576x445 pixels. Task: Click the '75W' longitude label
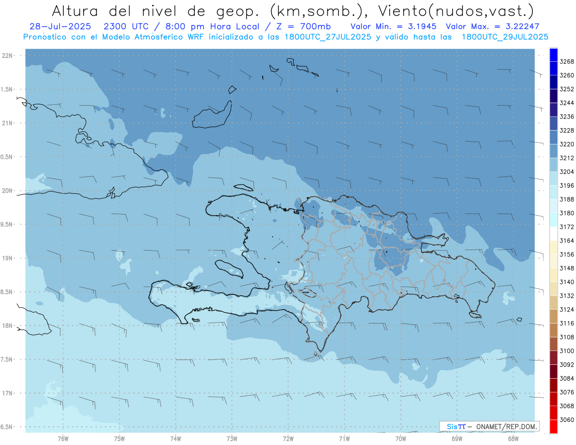coord(119,438)
